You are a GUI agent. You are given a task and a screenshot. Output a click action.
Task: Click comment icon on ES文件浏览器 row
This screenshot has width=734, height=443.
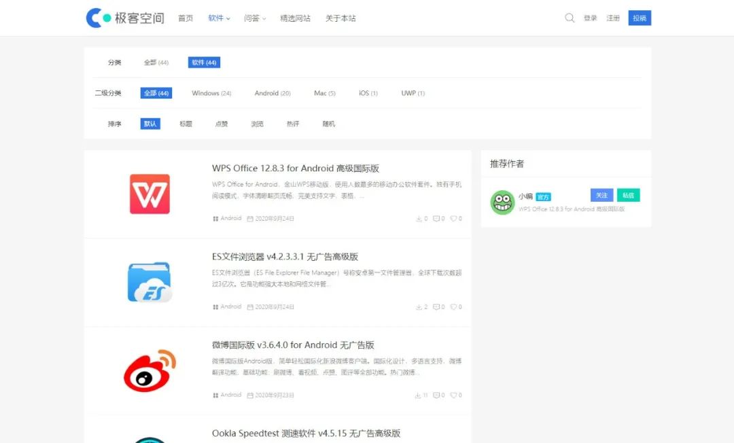coord(436,307)
